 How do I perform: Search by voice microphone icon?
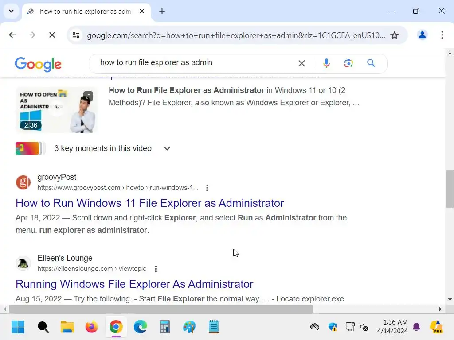coord(326,63)
